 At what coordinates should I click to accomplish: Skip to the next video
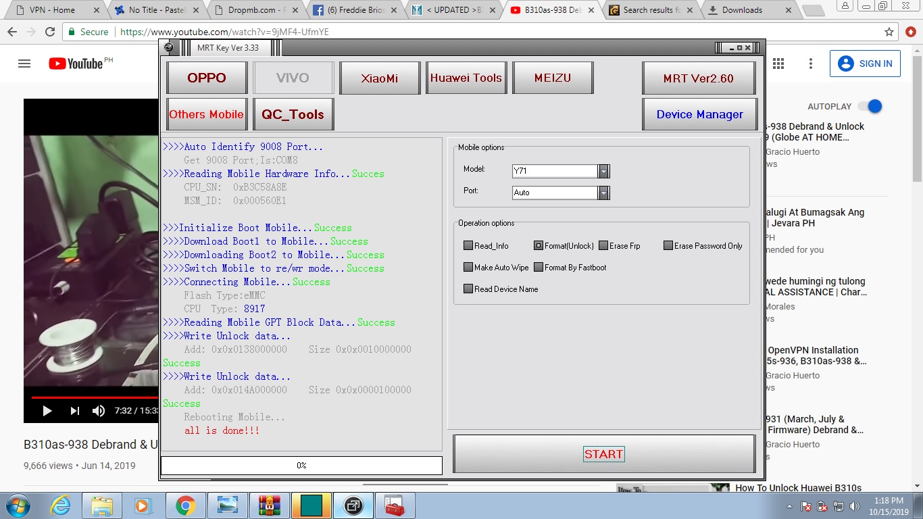[74, 410]
